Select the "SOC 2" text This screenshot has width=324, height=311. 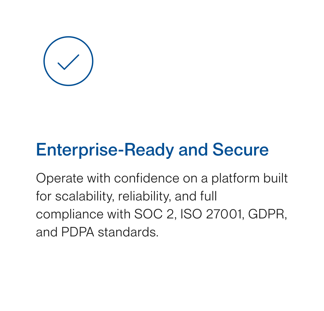(154, 215)
